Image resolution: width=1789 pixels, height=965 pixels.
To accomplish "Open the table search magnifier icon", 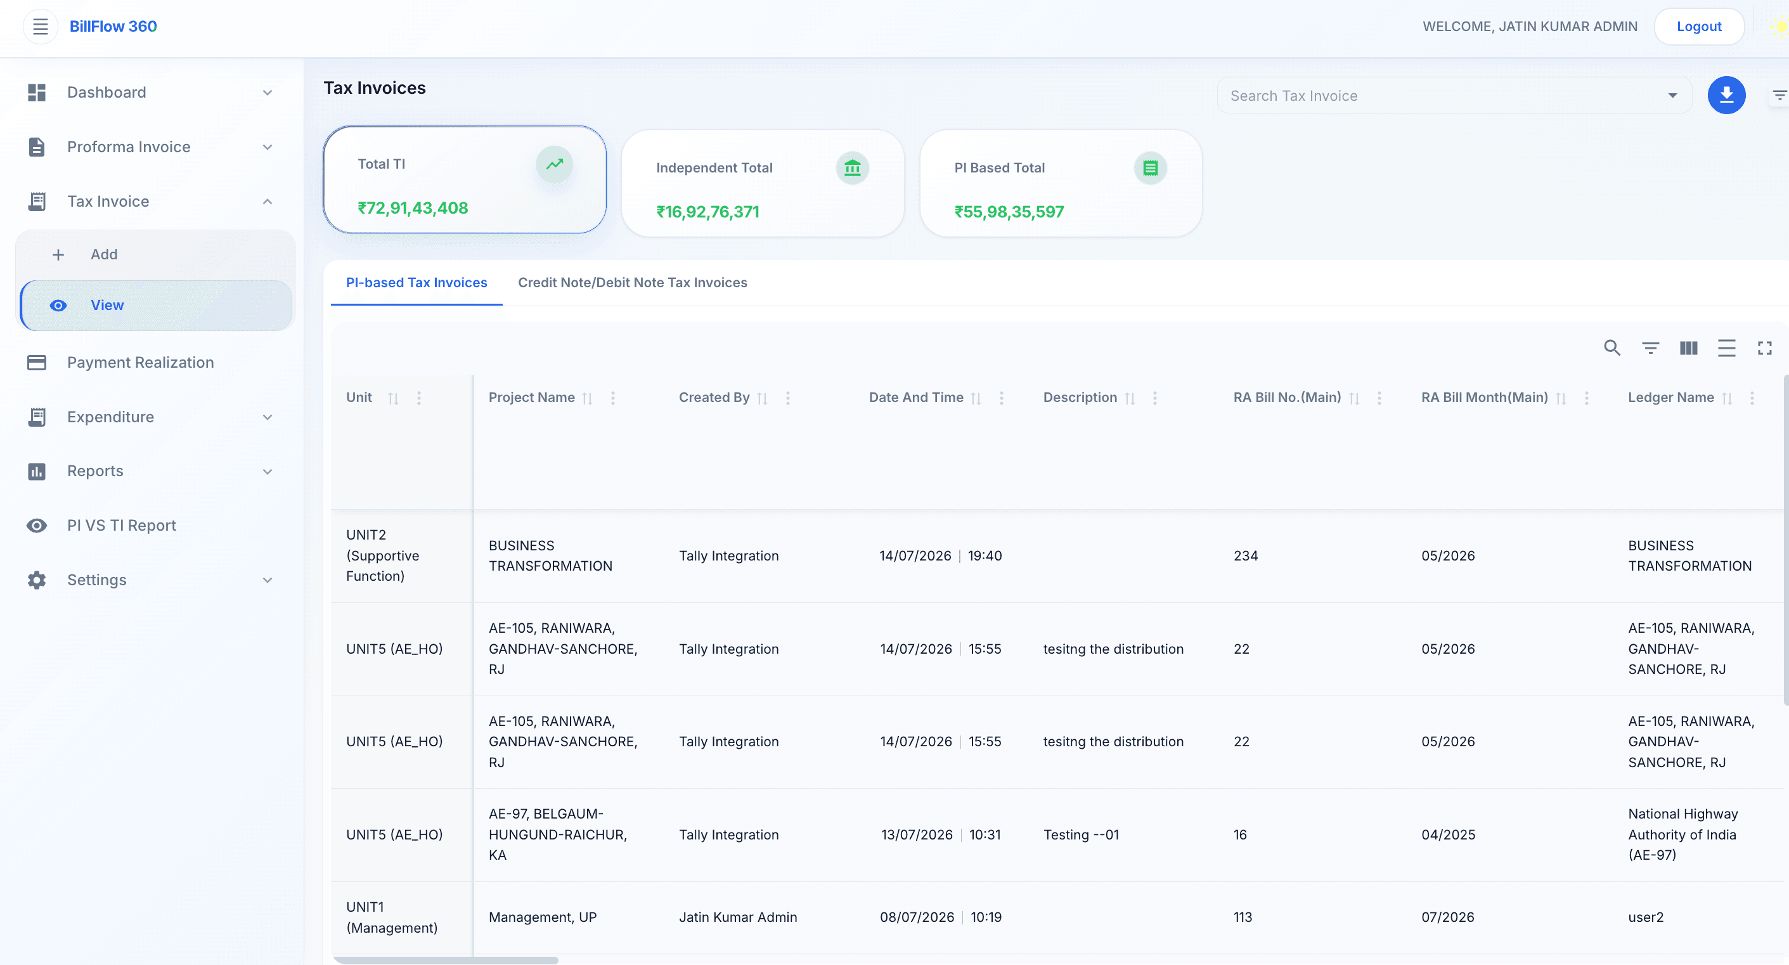I will pos(1611,348).
